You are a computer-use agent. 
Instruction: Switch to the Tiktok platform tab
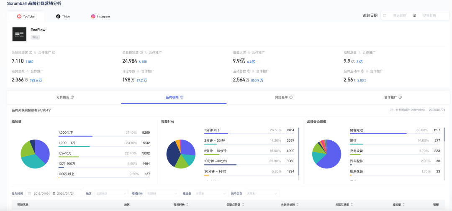coord(63,16)
